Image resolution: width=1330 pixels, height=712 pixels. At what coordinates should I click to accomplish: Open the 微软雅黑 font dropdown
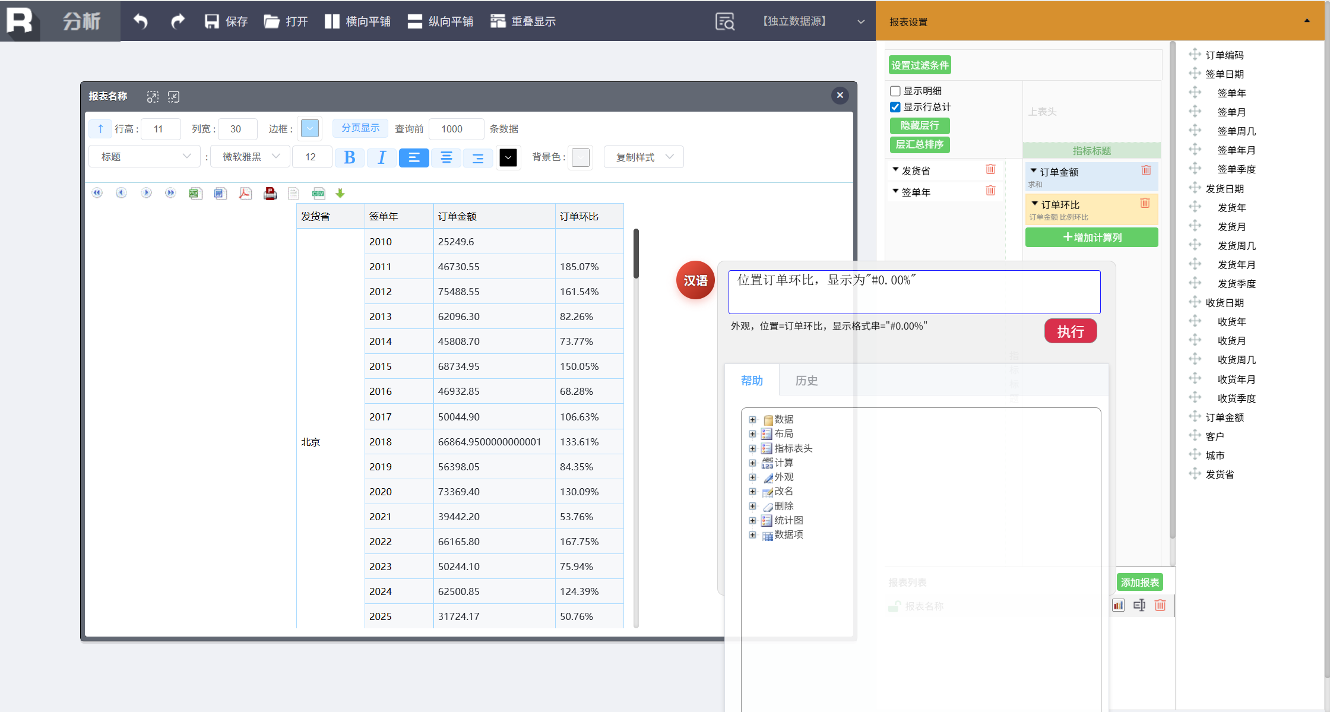tap(250, 157)
